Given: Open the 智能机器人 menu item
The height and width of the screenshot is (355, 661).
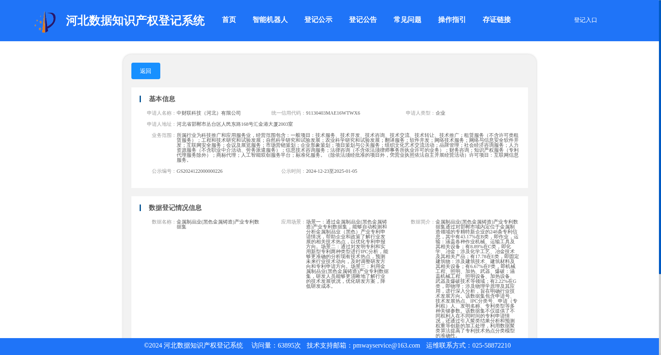Looking at the screenshot, I should [x=270, y=20].
